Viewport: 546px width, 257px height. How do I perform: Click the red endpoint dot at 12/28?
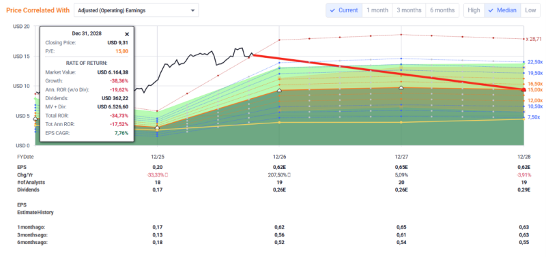click(x=523, y=90)
